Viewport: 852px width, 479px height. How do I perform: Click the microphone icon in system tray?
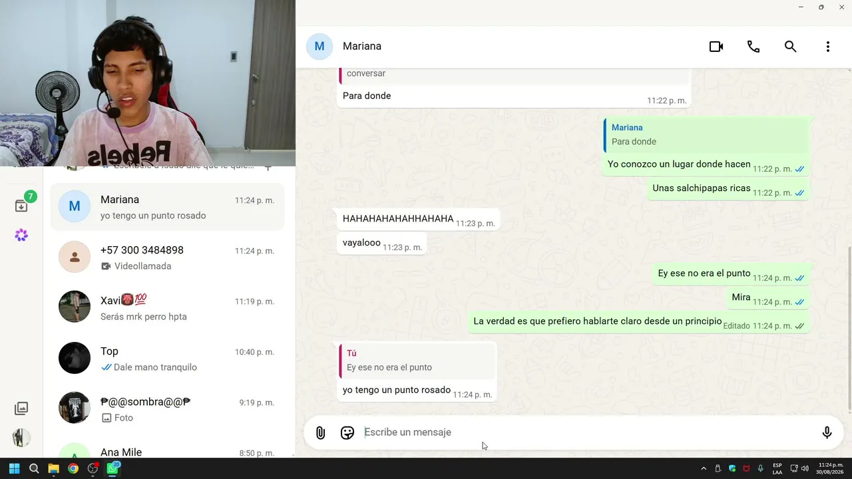click(760, 468)
